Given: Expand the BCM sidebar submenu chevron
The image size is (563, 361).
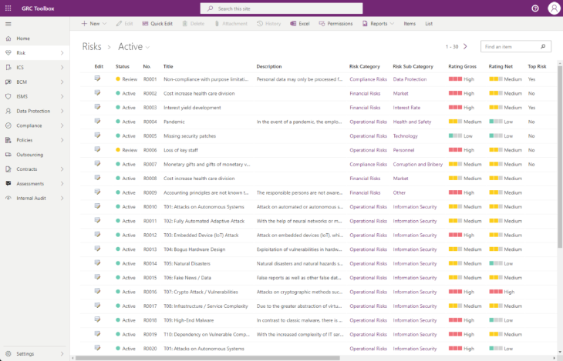Looking at the screenshot, I should click(62, 82).
